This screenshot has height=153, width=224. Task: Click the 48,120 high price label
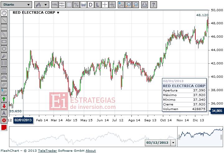pyautogui.click(x=202, y=15)
